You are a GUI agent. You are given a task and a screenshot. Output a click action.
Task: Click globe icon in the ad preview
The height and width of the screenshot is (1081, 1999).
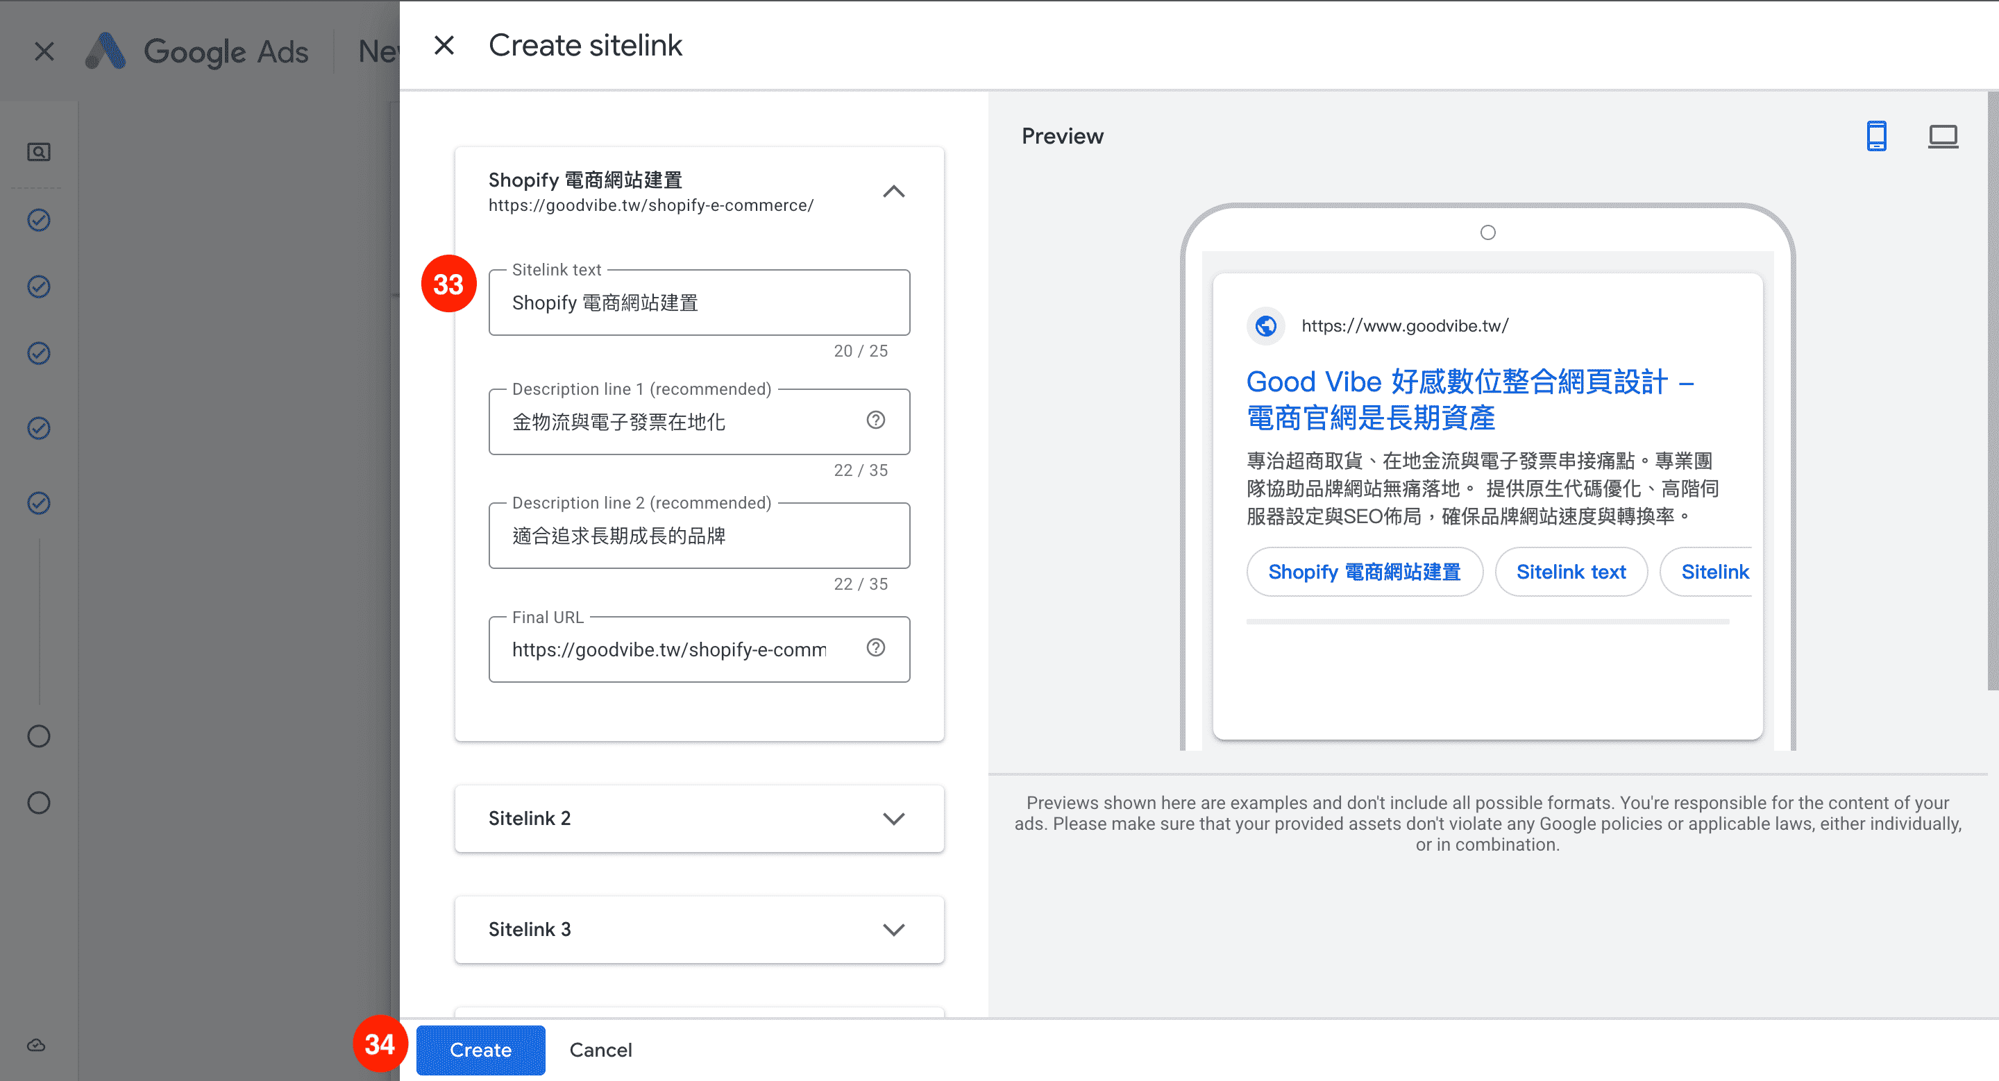[1265, 325]
